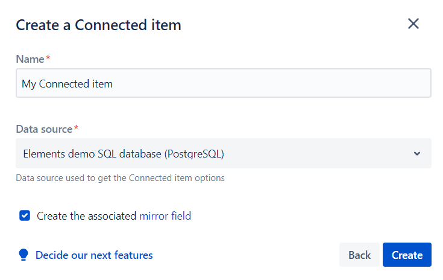443x280 pixels.
Task: Click the red asterisk next to Name
Action: tap(48, 59)
